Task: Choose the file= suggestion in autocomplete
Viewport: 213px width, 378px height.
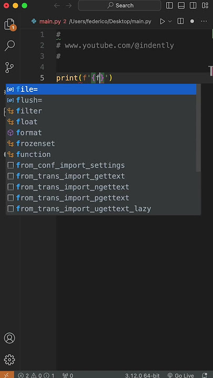Action: 101,89
